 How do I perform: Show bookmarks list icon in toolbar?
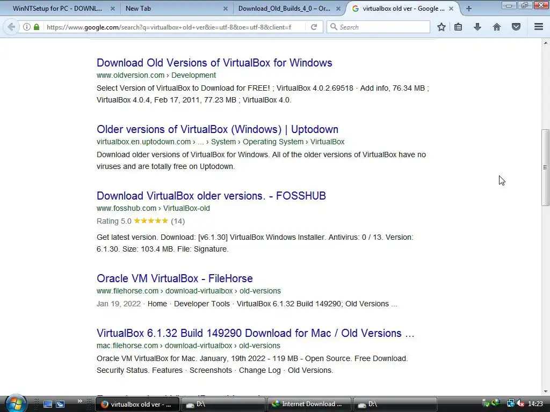pos(458,27)
